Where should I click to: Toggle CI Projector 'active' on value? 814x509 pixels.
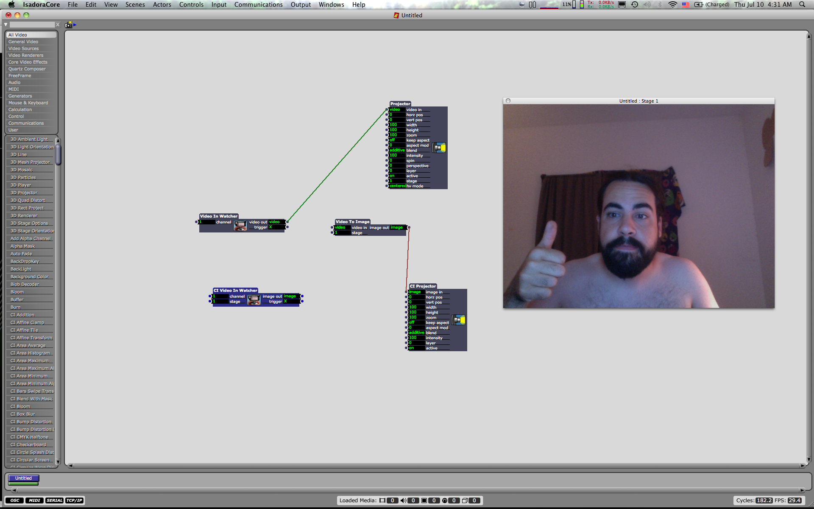[x=416, y=348]
